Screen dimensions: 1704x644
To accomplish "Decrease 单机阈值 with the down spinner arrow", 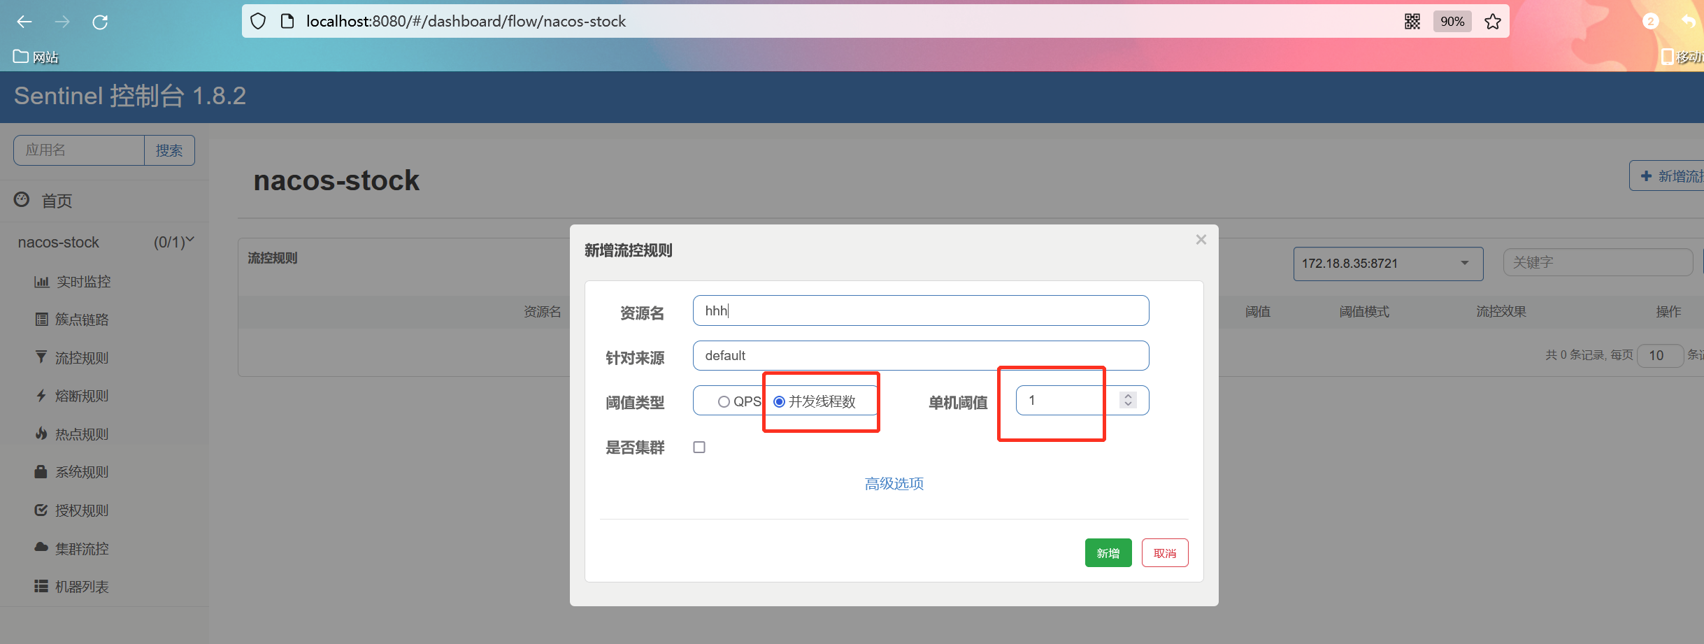I will [x=1128, y=404].
